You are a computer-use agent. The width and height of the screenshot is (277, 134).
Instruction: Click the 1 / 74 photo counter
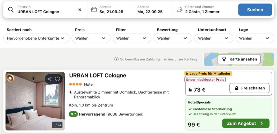(57, 125)
